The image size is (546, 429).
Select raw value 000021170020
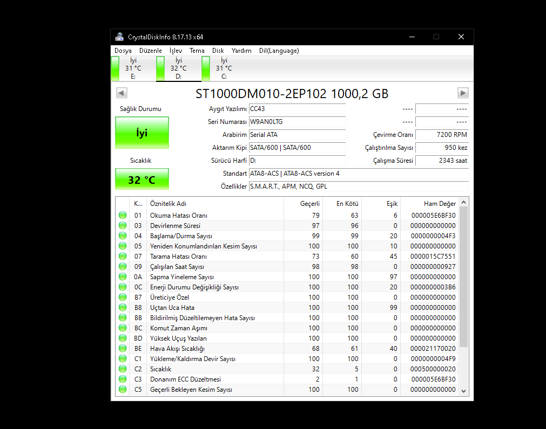433,348
